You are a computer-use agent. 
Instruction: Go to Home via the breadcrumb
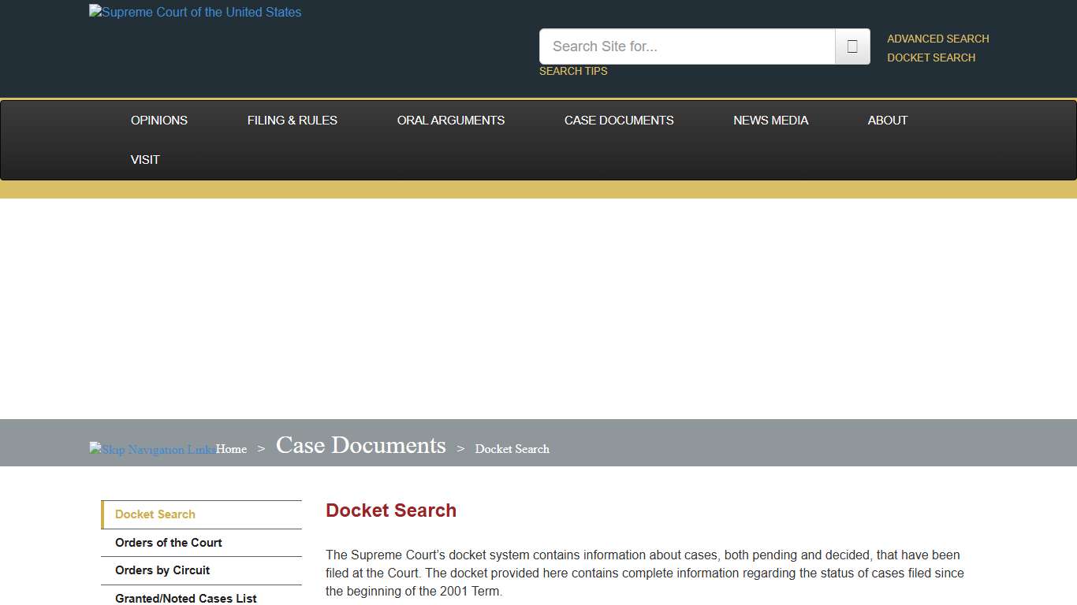click(x=231, y=448)
